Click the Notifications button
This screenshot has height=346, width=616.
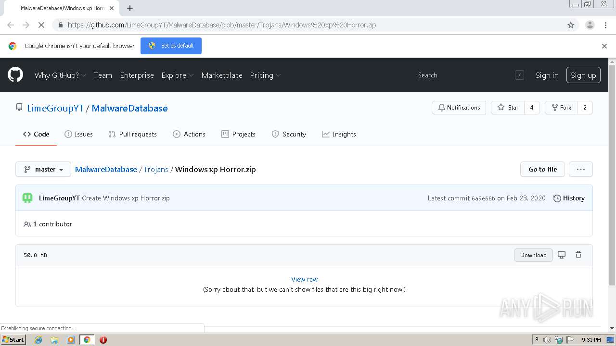(x=459, y=108)
